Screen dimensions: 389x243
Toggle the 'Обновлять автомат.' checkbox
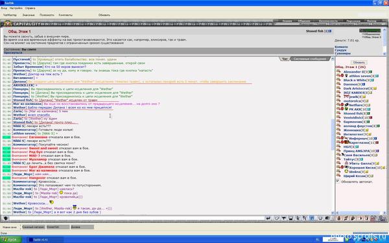(338, 181)
